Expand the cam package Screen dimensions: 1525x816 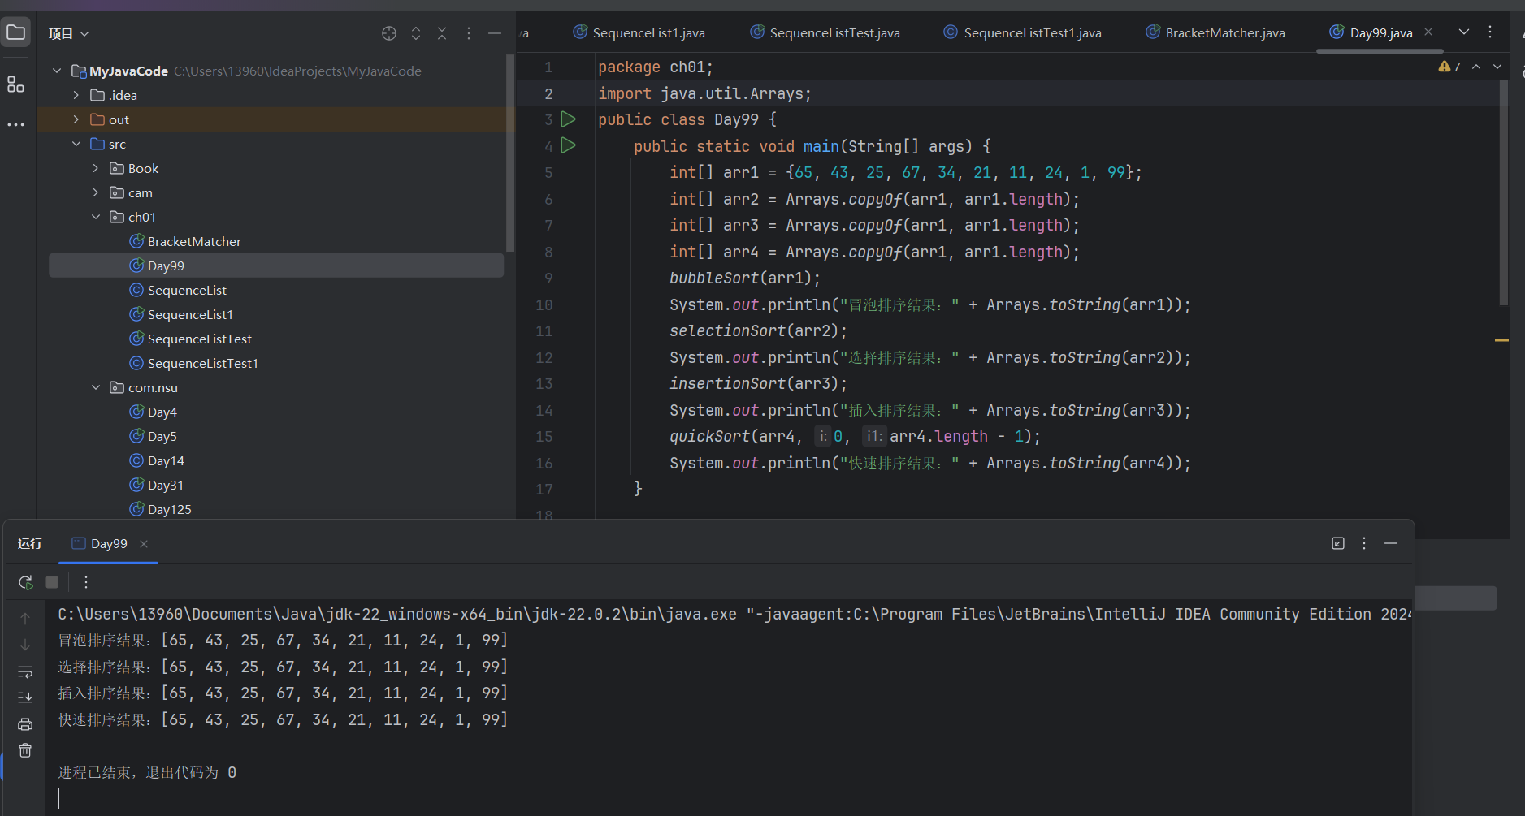[96, 192]
